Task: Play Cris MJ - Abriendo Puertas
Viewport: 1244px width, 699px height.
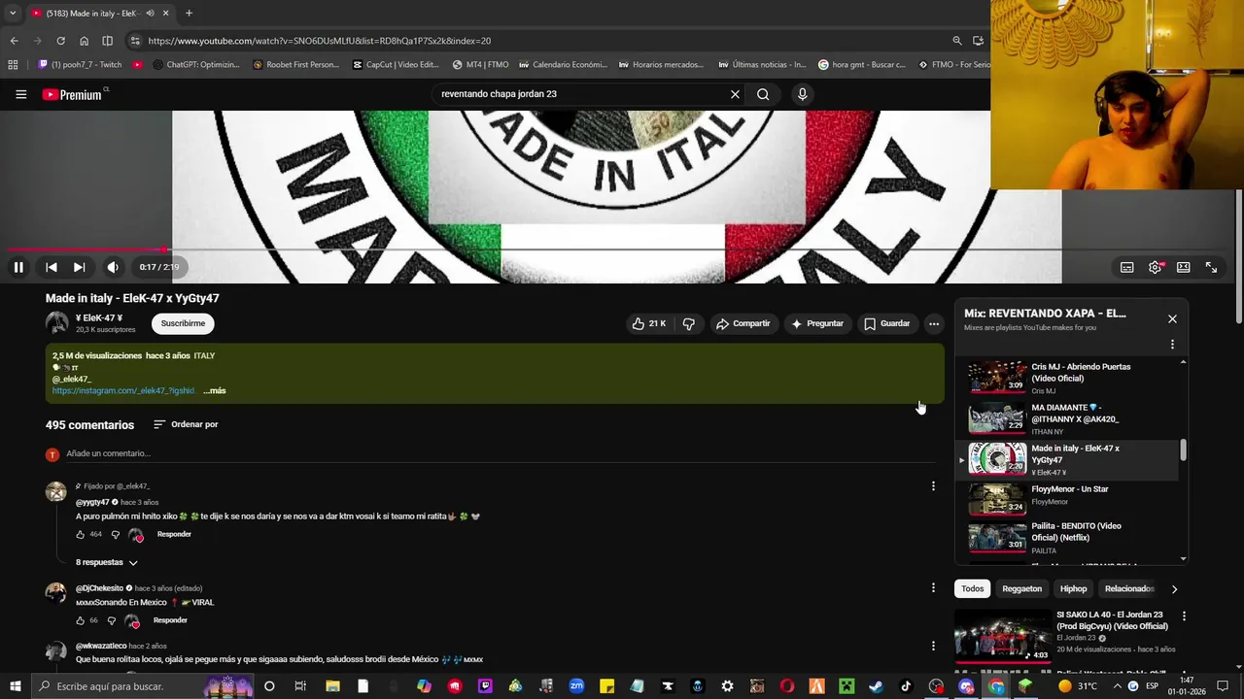Action: 1067,378
